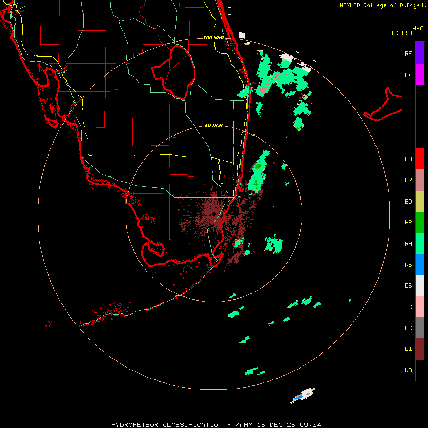Click the white DS dry snow swatch

click(420, 285)
